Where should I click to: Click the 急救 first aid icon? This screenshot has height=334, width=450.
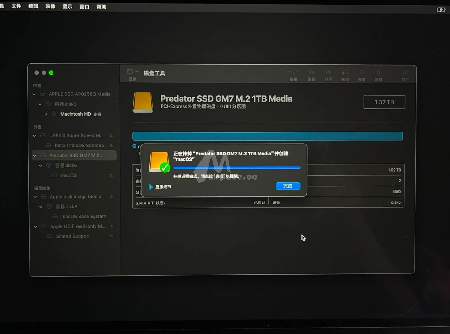311,72
